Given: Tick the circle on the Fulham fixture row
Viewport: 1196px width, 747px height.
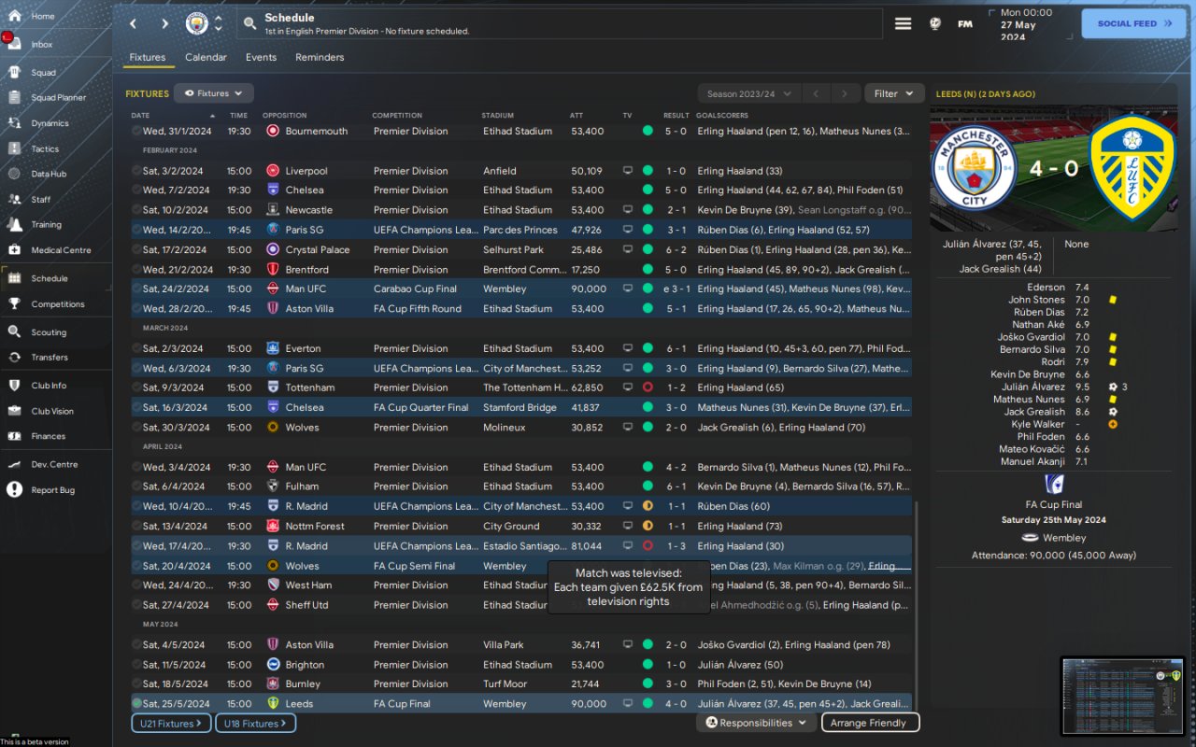Looking at the screenshot, I should tap(137, 486).
